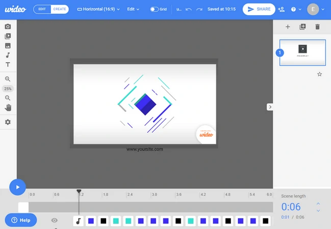Click the SHARE button

coord(259,9)
